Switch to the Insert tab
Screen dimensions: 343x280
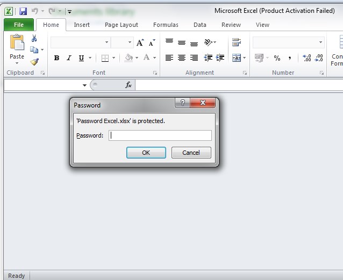(x=82, y=25)
